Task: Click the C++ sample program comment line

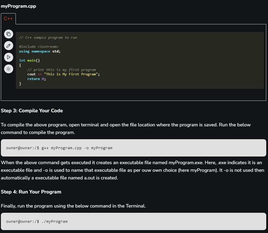Action: pos(48,38)
